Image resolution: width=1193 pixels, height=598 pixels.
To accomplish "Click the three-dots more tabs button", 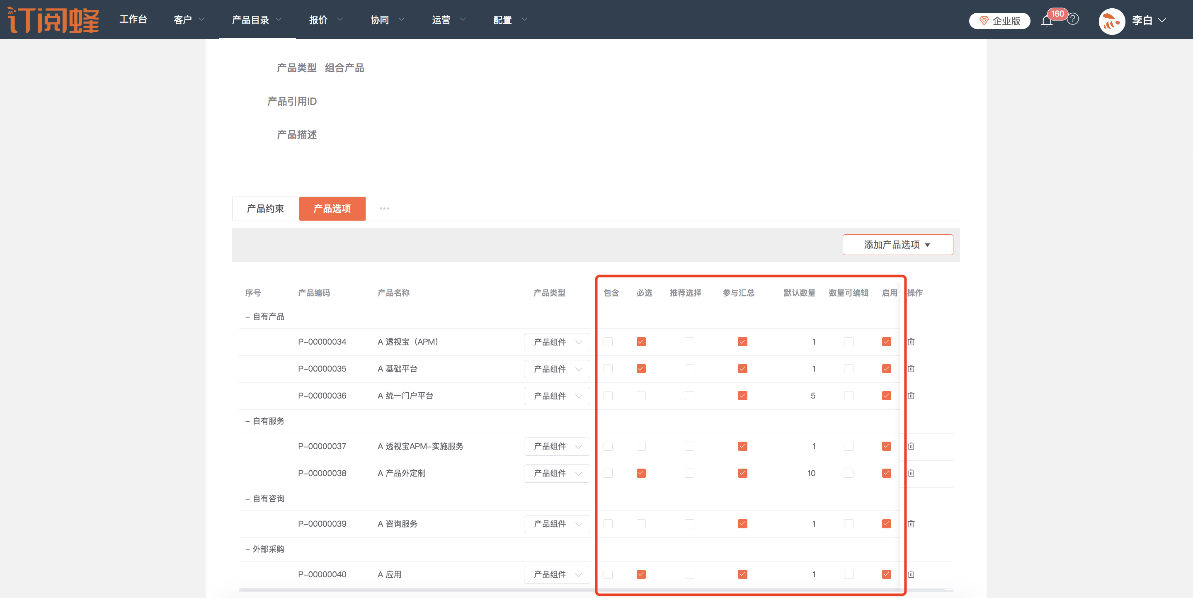I will tap(384, 209).
